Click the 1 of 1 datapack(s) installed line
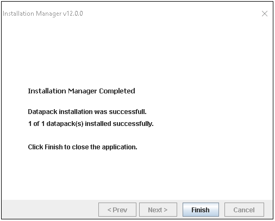Image resolution: width=275 pixels, height=221 pixels. (91, 124)
